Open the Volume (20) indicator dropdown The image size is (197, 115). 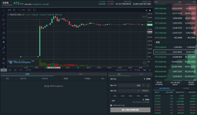coord(17,61)
